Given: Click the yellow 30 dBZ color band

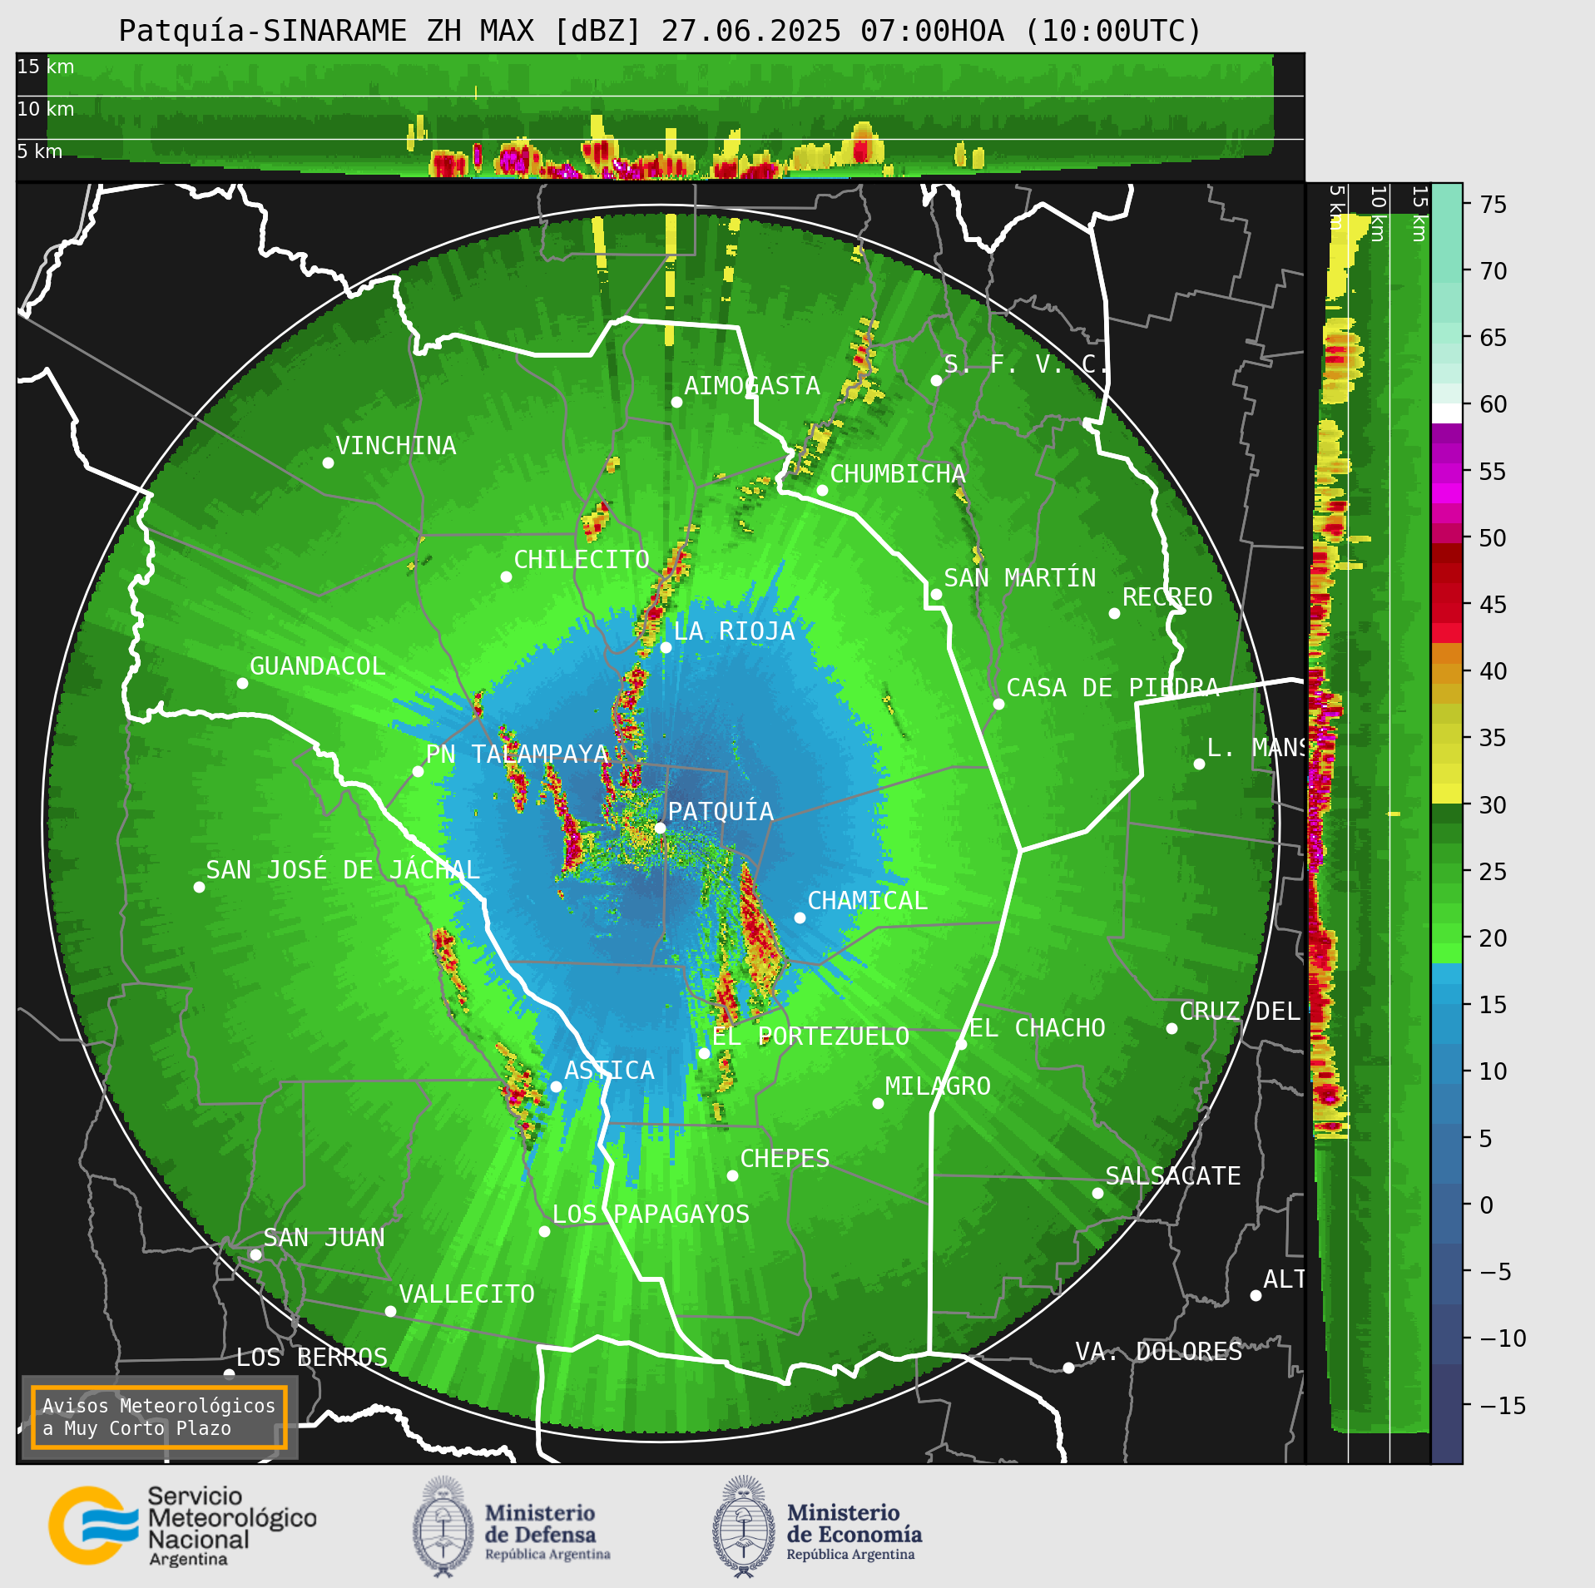Looking at the screenshot, I should [1447, 794].
